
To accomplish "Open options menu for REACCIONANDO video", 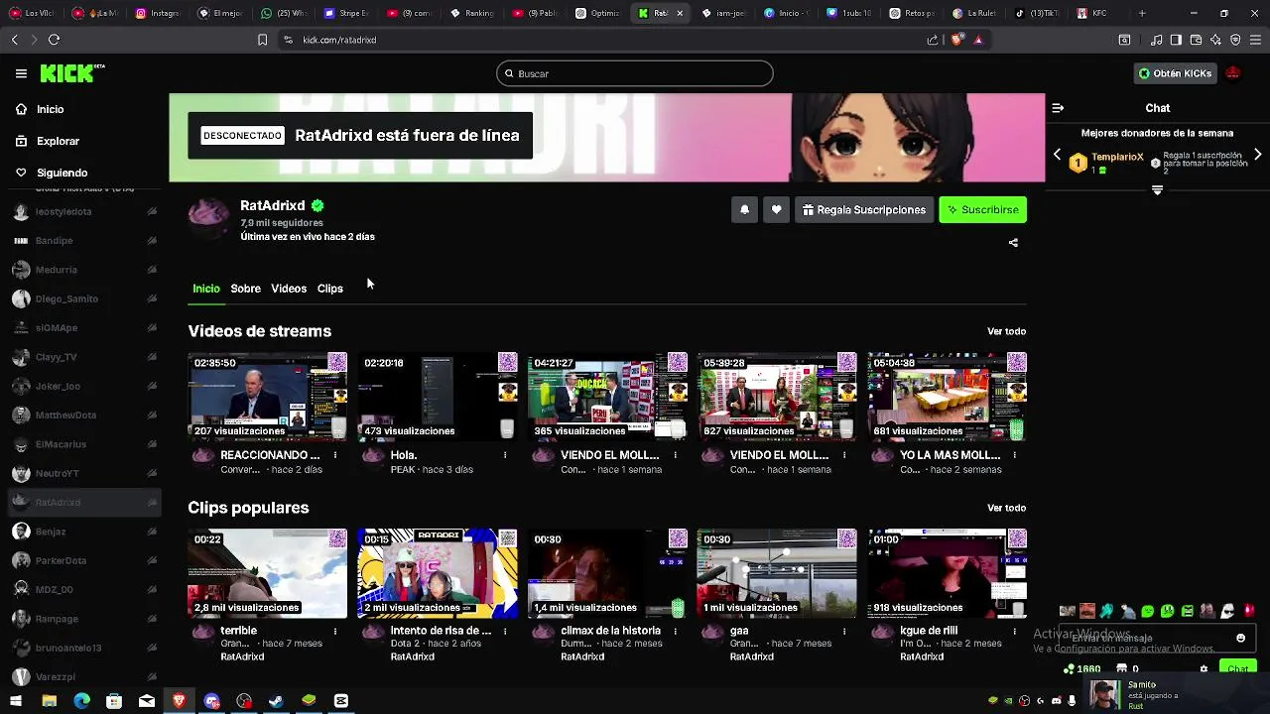I will [335, 455].
